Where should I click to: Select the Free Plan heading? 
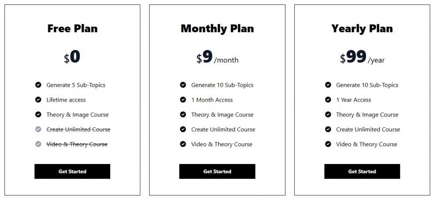click(x=72, y=29)
